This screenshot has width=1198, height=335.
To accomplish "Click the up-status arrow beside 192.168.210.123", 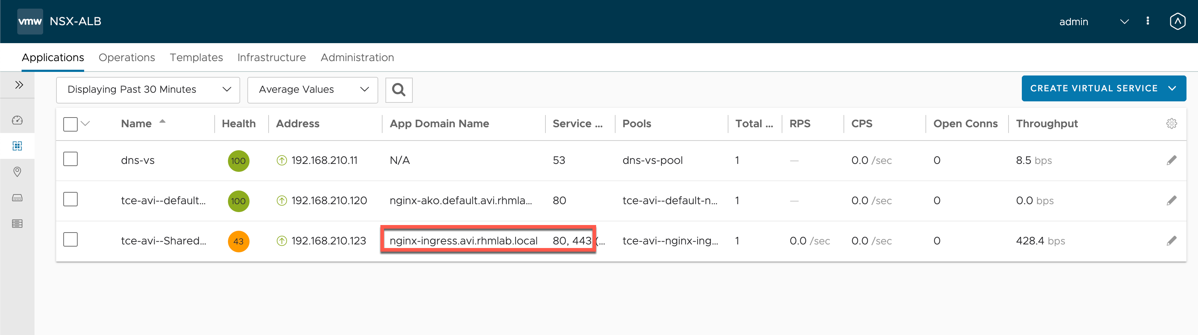I will (282, 241).
